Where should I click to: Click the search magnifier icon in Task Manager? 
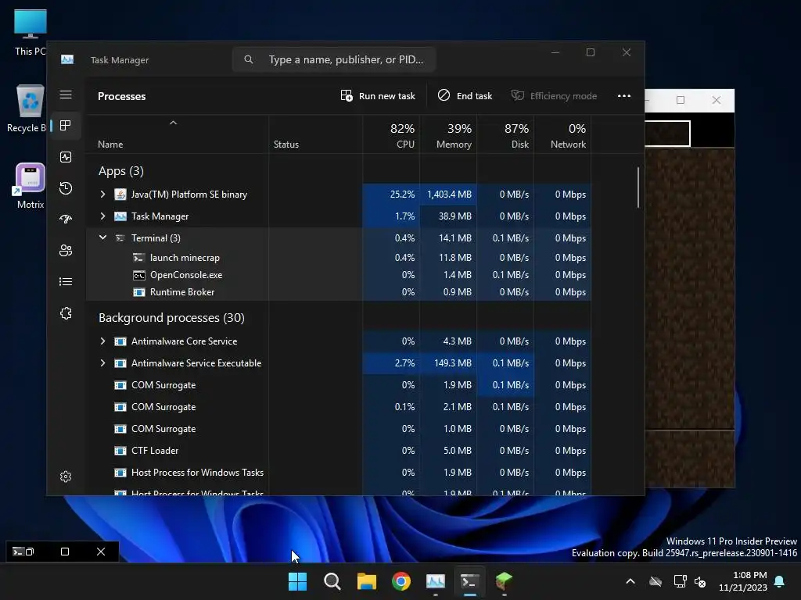click(248, 59)
